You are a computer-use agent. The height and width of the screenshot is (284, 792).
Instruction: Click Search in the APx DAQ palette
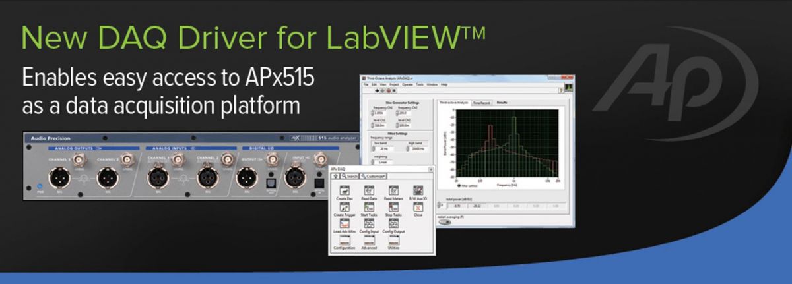pos(350,176)
